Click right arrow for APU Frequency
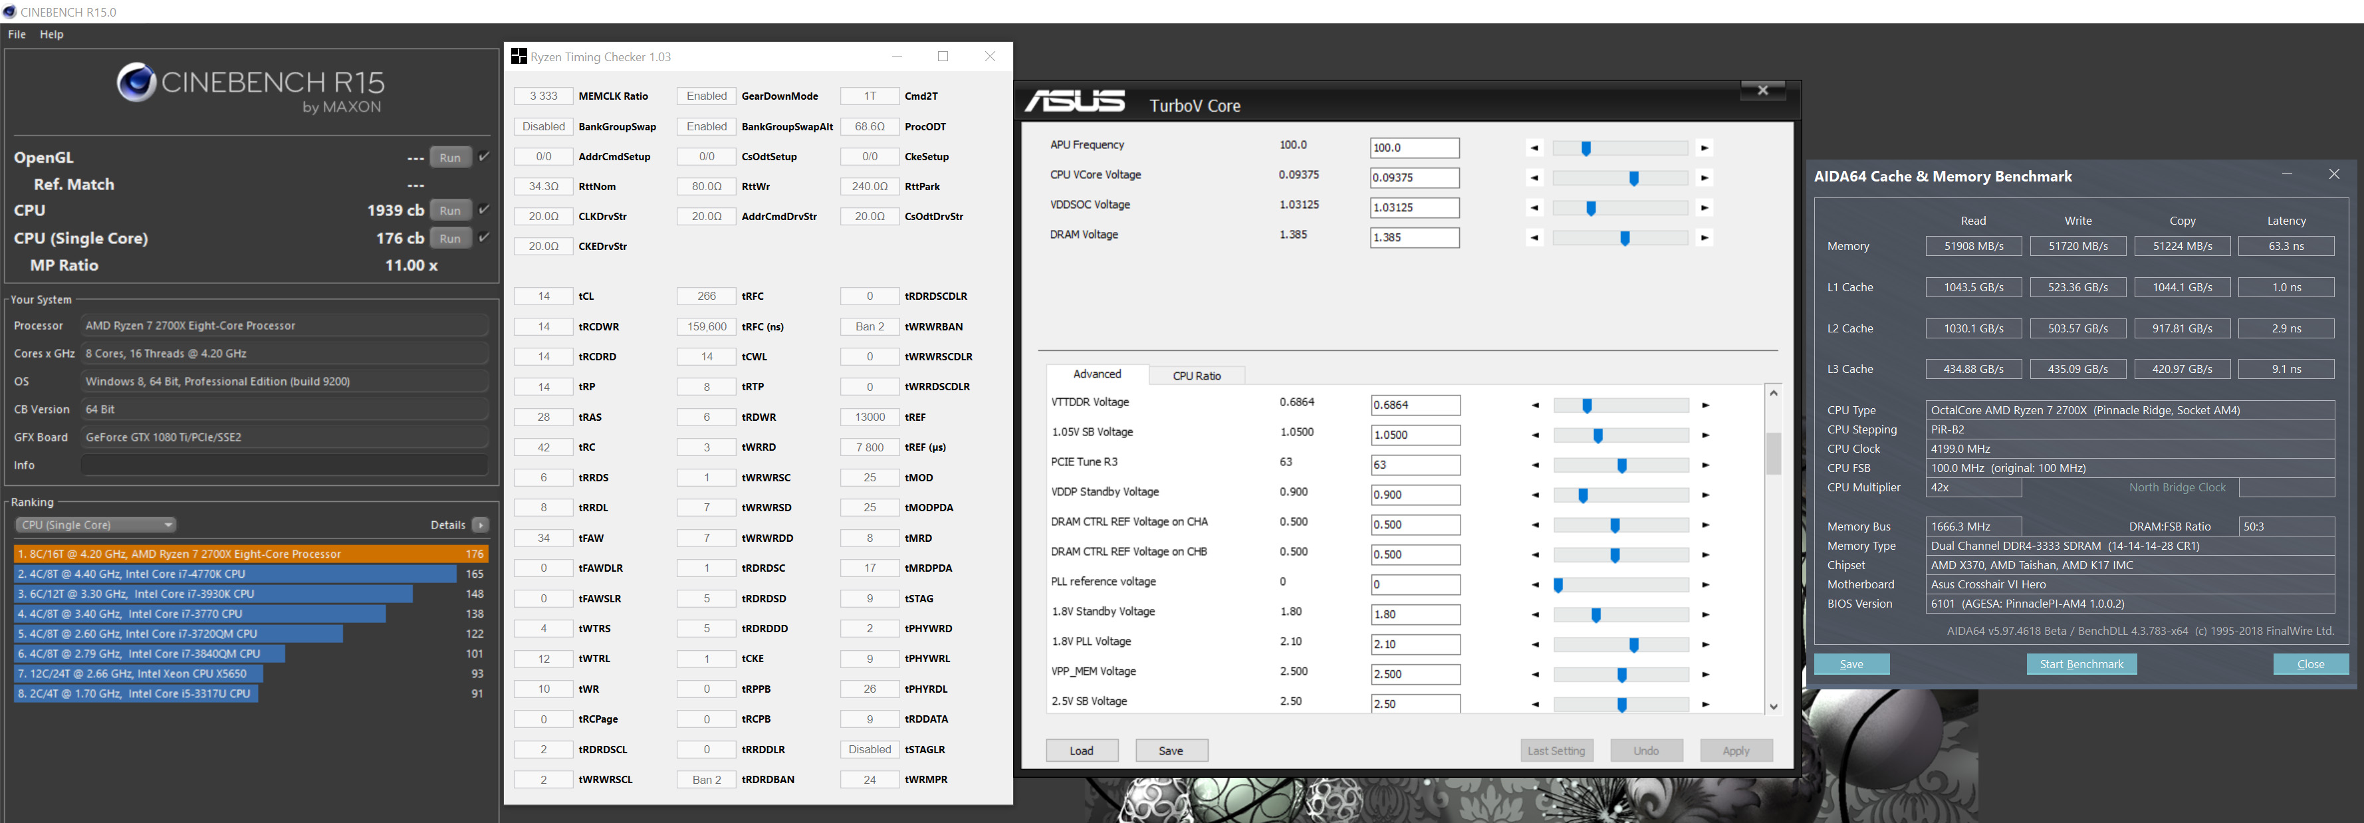2364x823 pixels. (x=1704, y=148)
